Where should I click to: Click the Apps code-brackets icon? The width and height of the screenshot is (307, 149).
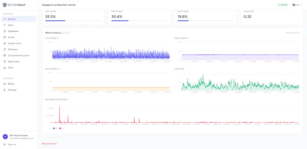(x=5, y=25)
